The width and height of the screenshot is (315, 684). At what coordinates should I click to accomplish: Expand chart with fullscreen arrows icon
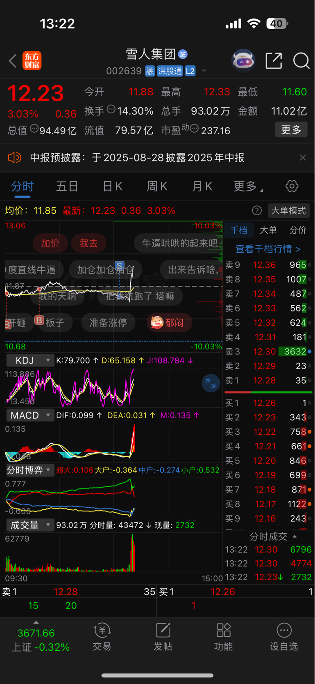coord(211,383)
